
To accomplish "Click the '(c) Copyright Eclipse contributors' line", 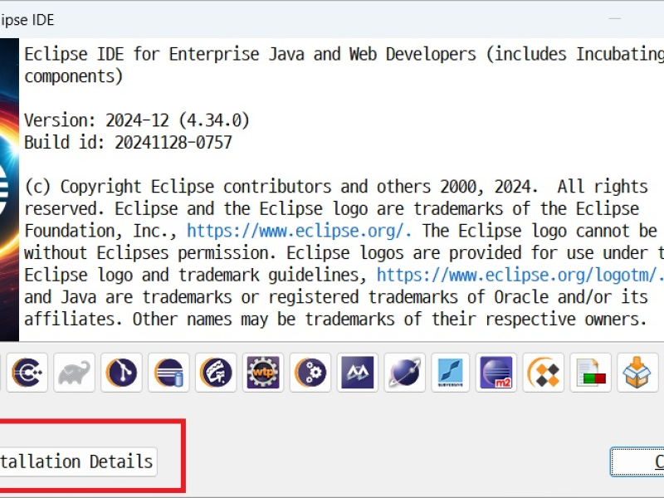I will tap(336, 187).
